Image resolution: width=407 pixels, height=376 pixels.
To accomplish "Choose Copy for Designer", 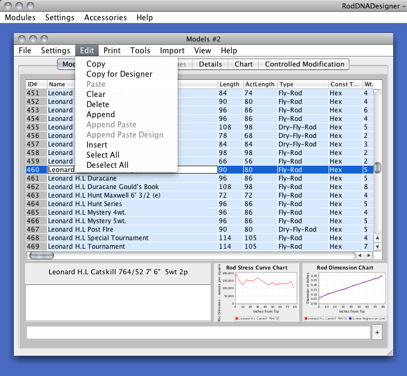I will [126, 74].
